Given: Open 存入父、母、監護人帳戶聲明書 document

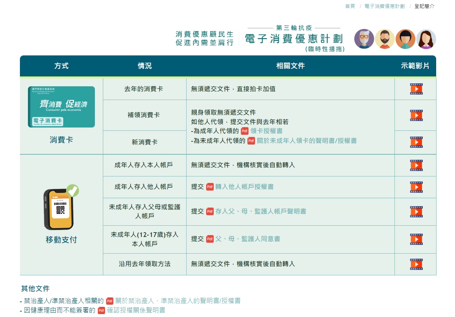Looking at the screenshot, I should (260, 212).
